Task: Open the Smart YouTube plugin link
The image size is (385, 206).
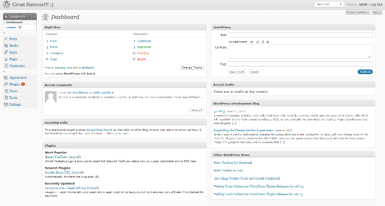Action: pos(56,157)
